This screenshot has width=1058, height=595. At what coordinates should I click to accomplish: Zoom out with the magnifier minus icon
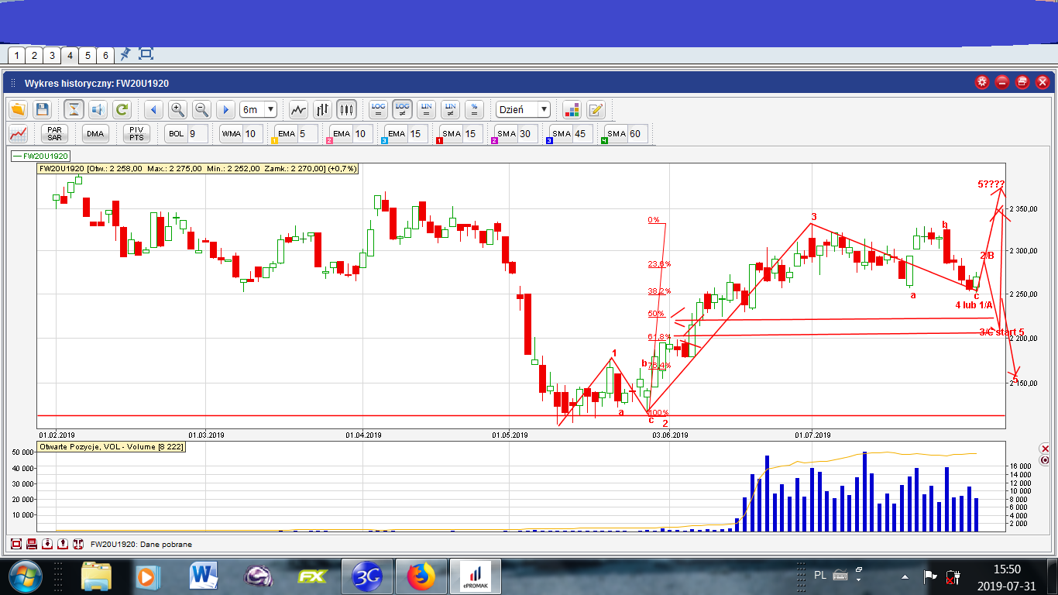[201, 109]
